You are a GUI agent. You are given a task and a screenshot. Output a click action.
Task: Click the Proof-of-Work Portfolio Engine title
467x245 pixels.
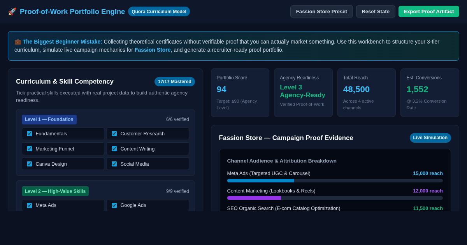(72, 12)
